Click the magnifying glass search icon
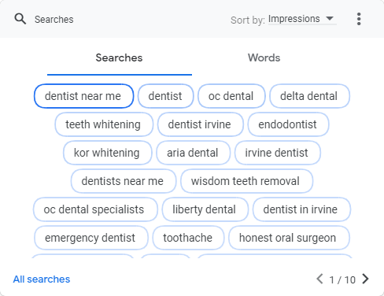This screenshot has width=384, height=296. [x=20, y=19]
